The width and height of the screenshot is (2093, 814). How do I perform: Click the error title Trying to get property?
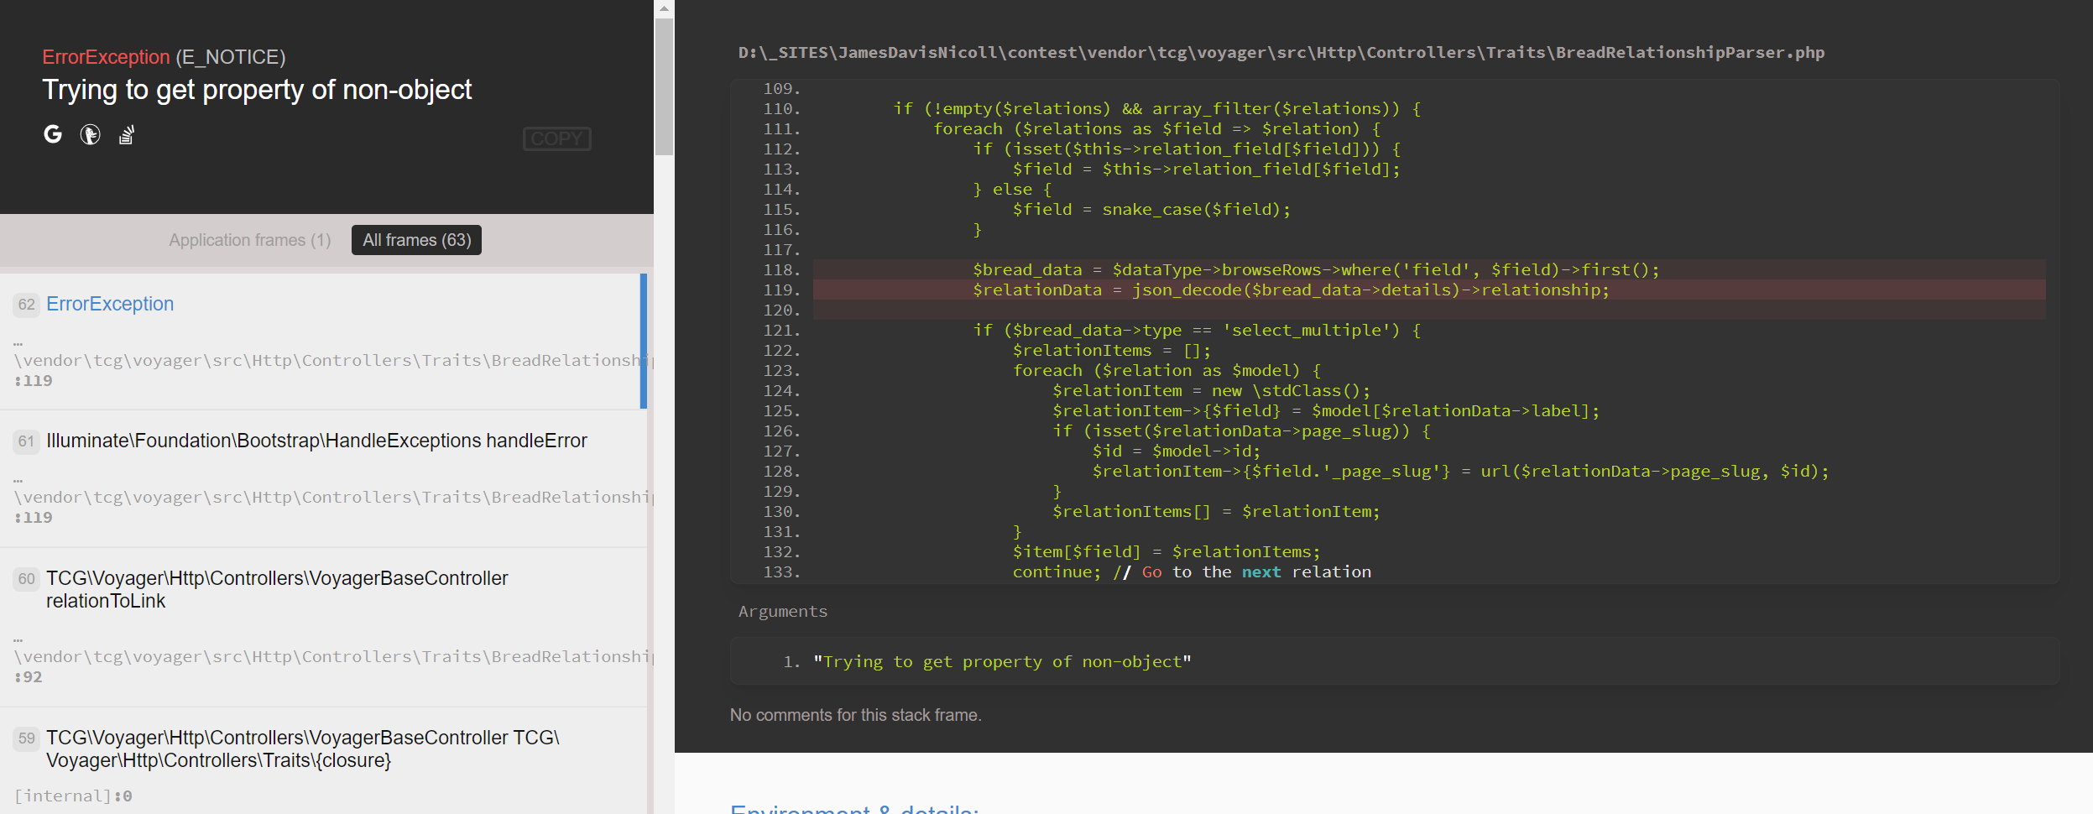[258, 89]
